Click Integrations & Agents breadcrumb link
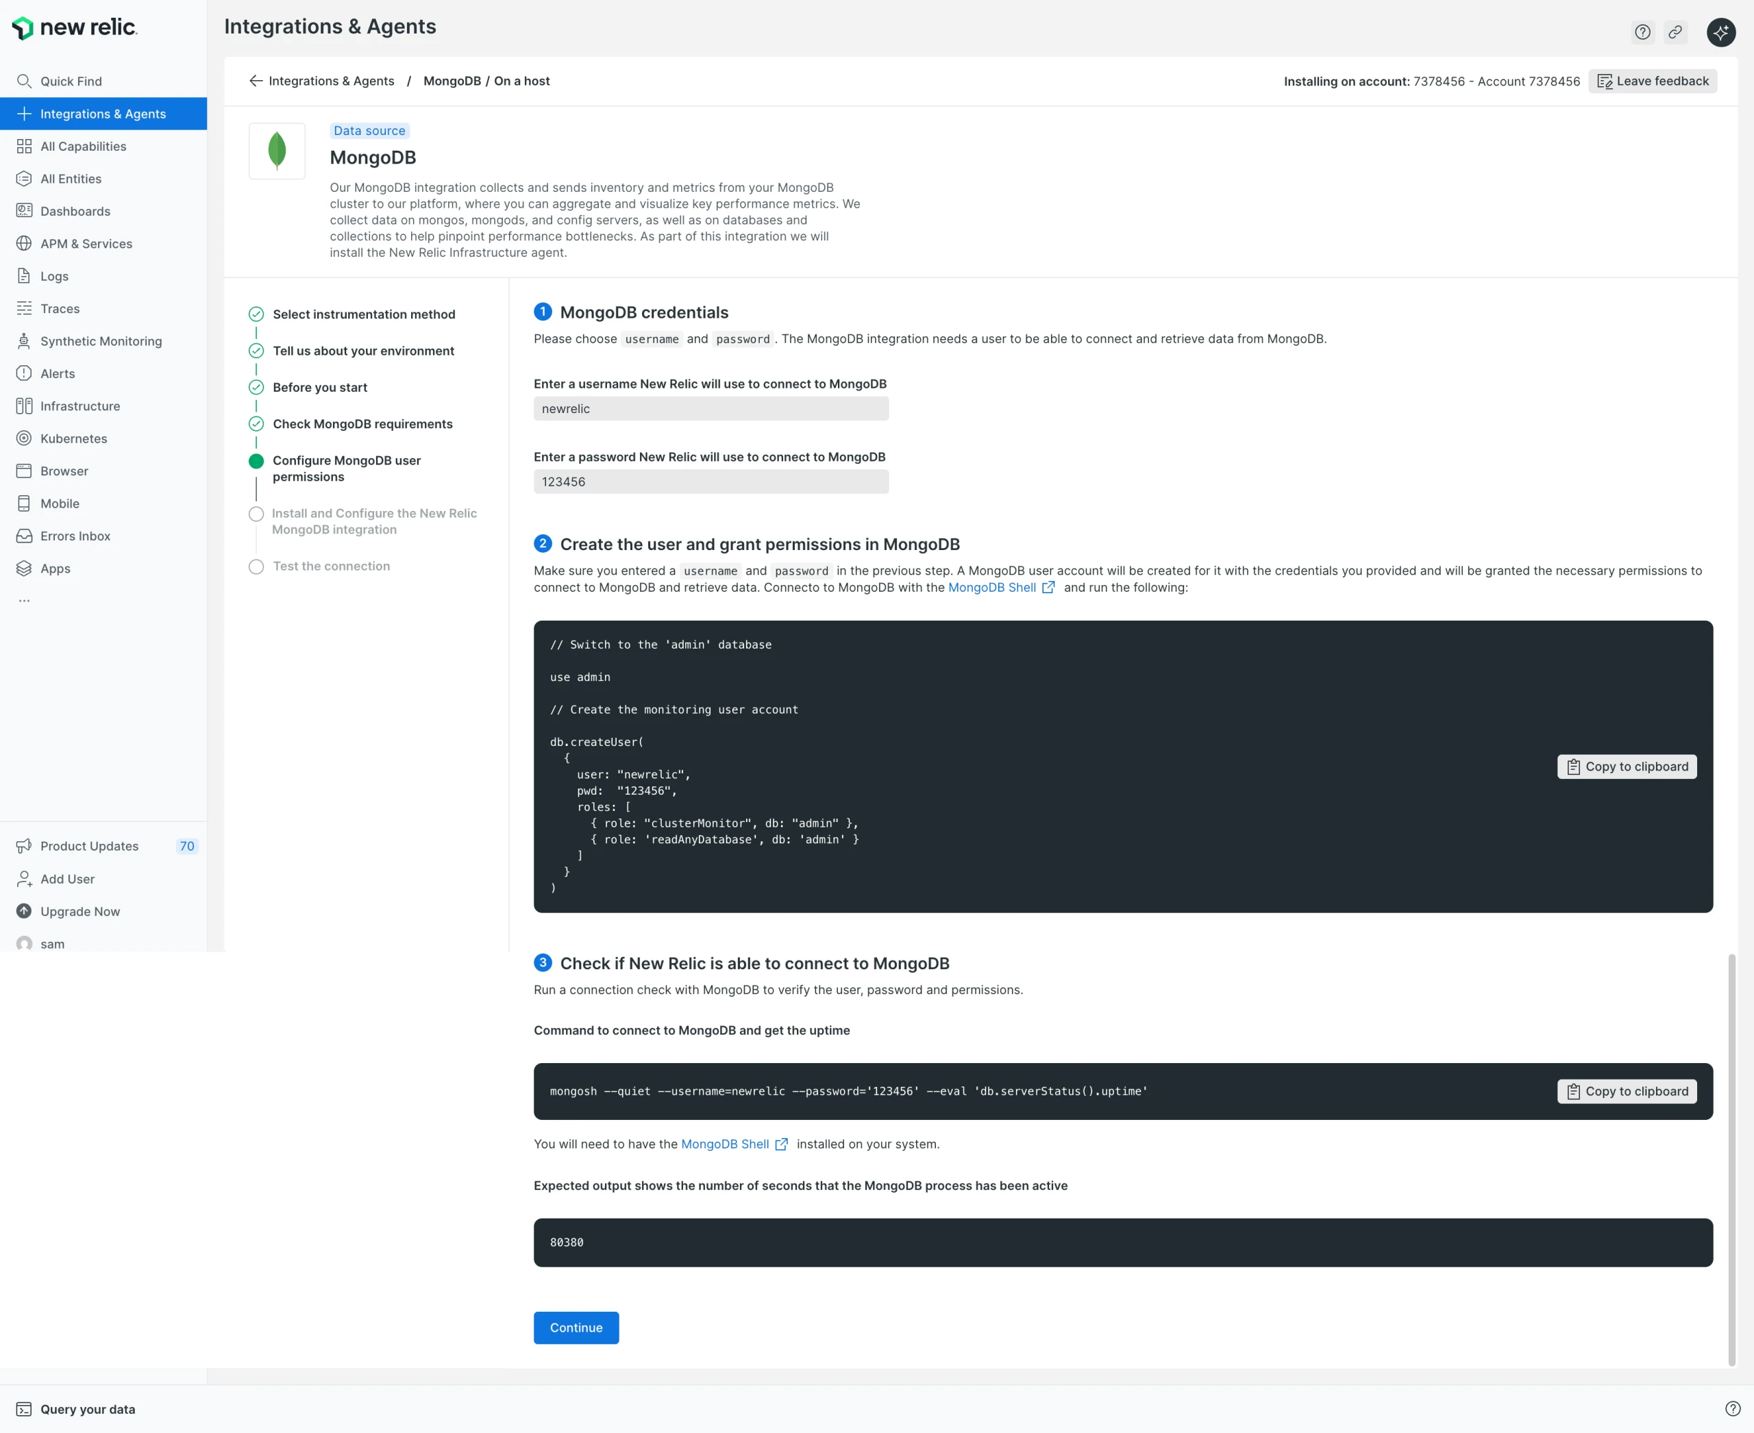Screen dimensions: 1754x1433 click(331, 81)
